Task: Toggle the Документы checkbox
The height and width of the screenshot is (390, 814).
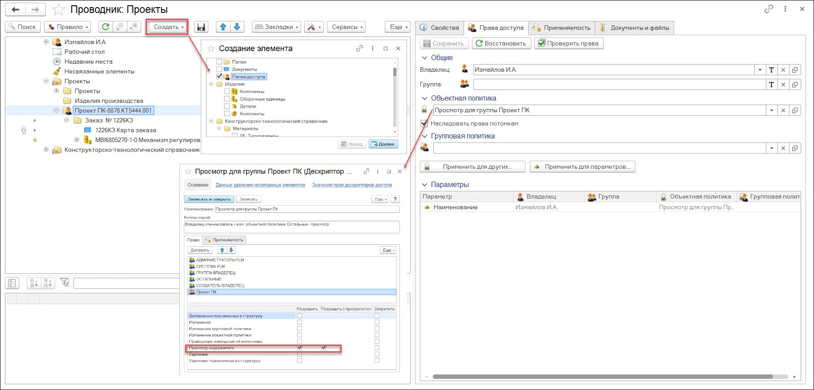Action: pyautogui.click(x=219, y=69)
